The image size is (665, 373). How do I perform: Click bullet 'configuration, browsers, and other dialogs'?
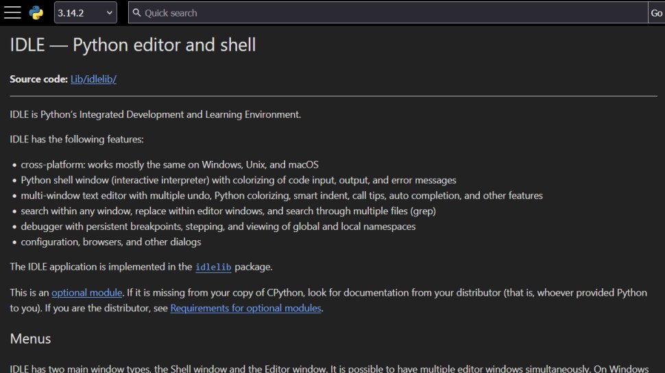pyautogui.click(x=110, y=242)
